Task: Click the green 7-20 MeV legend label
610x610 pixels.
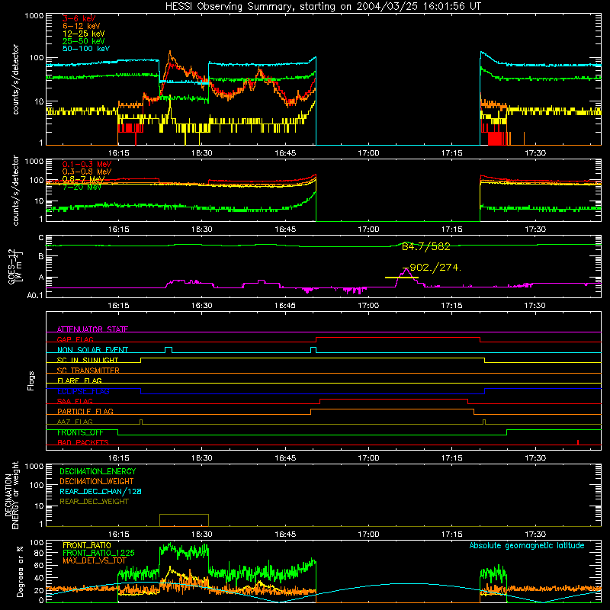Action: click(82, 187)
